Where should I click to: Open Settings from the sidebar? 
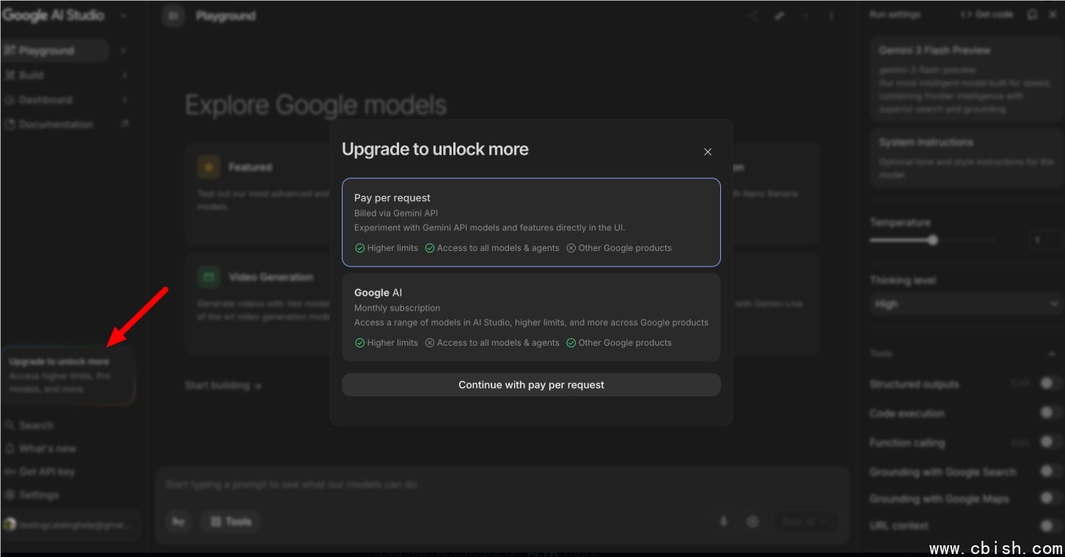(x=39, y=495)
